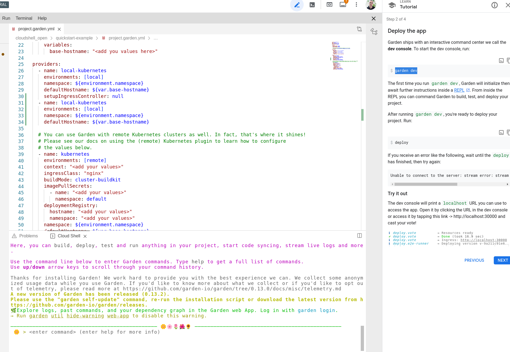This screenshot has height=352, width=510.
Task: Click the NEXT tutorial button
Action: [502, 260]
